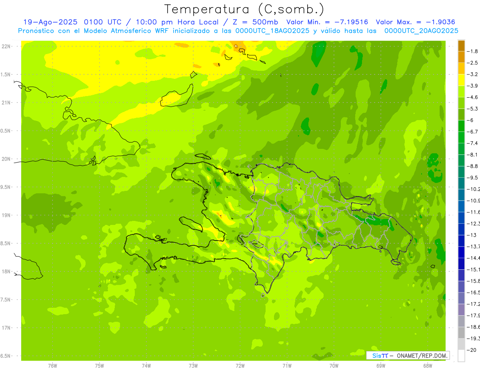
Task: Click the '-5.3' colorbar value
Action: point(473,108)
